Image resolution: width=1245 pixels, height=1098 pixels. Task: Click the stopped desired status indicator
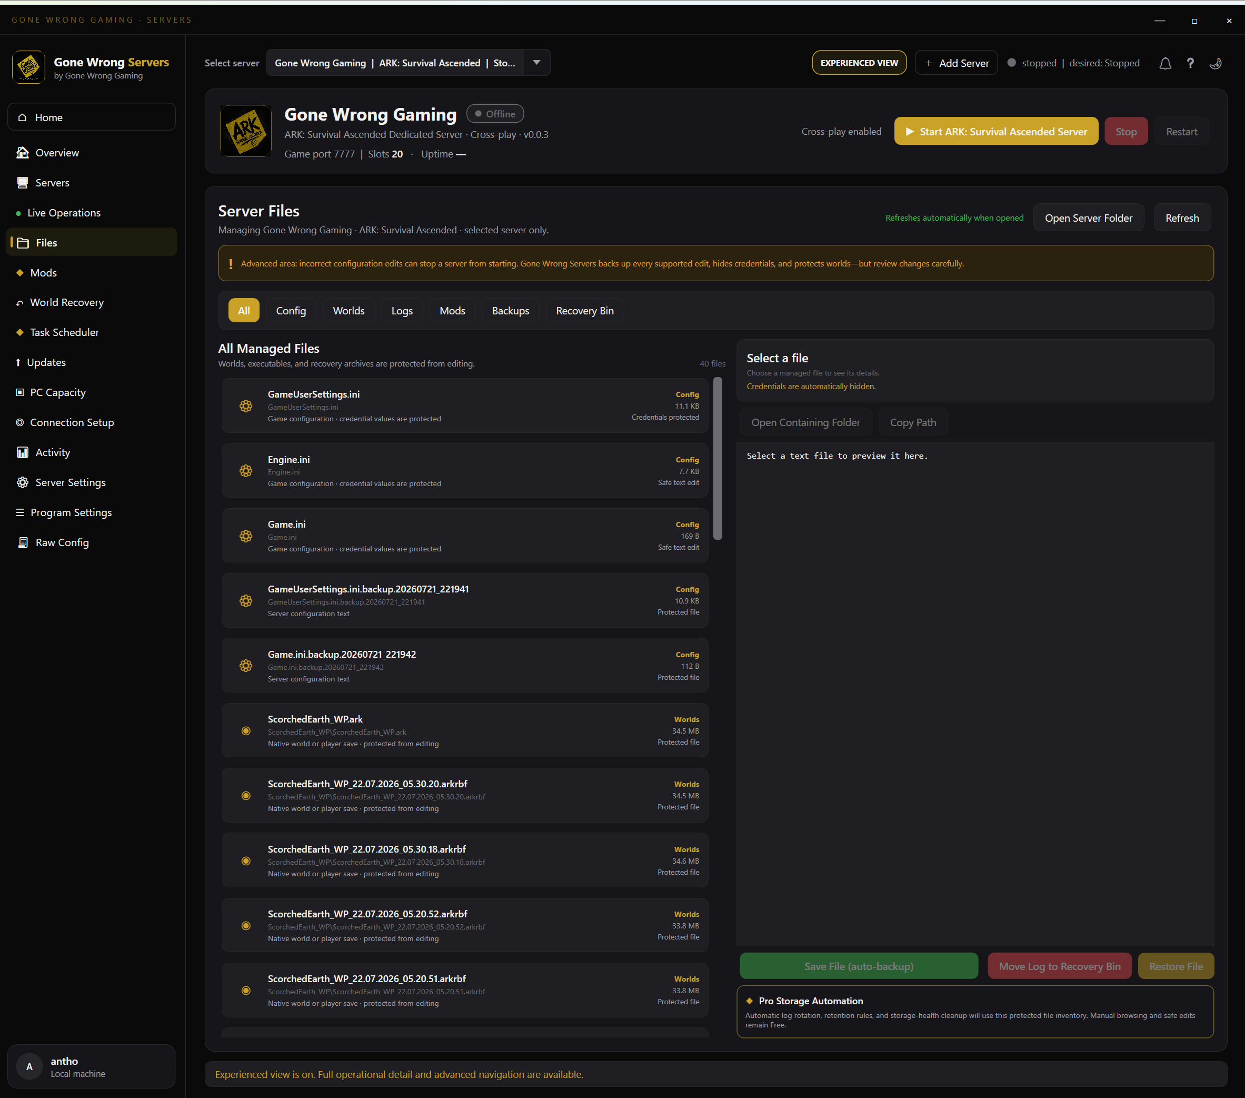coord(1073,63)
